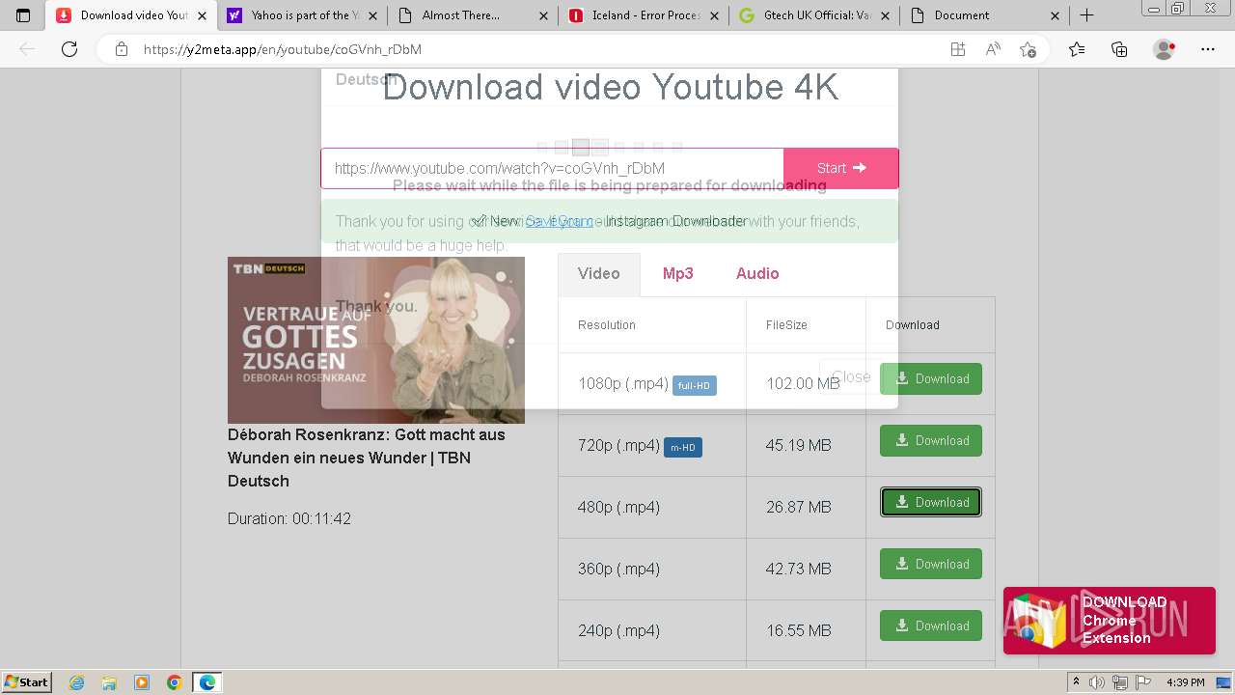The width and height of the screenshot is (1235, 695).
Task: Click the m-HD badge in 720p row
Action: coord(682,447)
